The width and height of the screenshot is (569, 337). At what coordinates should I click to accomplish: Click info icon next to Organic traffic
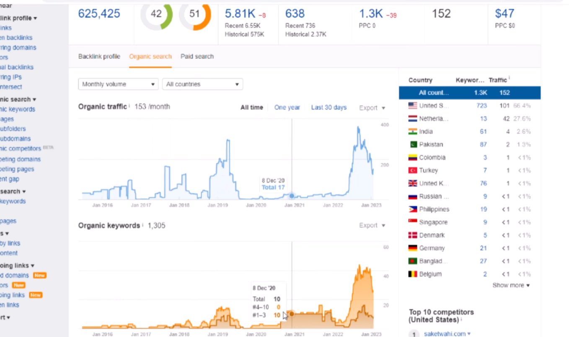(x=129, y=106)
